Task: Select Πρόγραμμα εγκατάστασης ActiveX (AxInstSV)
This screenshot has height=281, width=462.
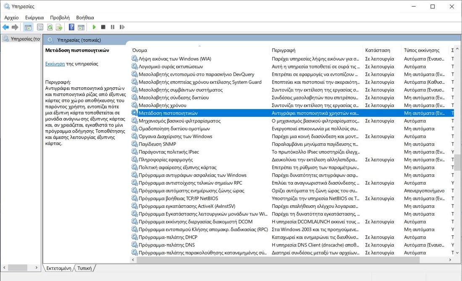Action: 187,206
